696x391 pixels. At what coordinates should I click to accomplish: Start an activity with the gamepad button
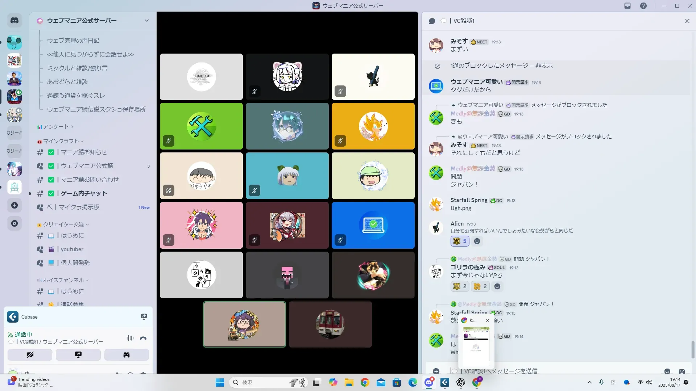(x=126, y=355)
